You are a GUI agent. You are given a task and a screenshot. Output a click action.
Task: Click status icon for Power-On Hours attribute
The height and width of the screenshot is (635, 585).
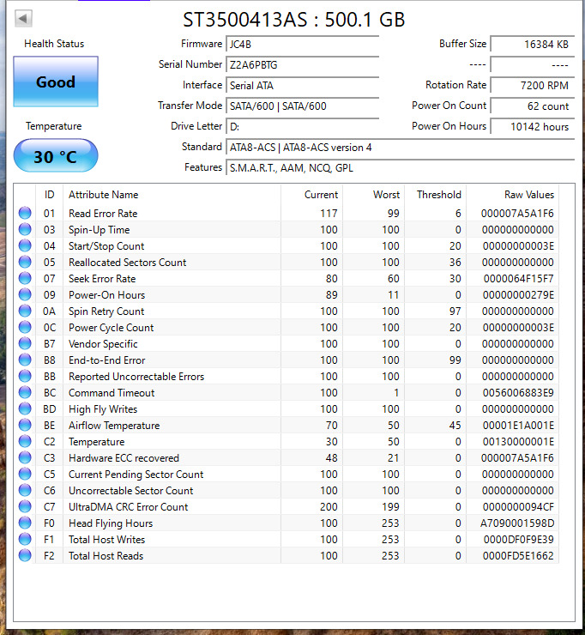pos(25,294)
